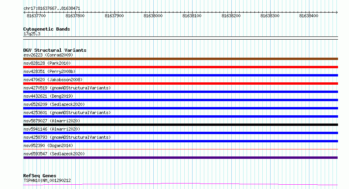
Task: Click the blue nsv6526209 variant bar
Action: (180, 108)
